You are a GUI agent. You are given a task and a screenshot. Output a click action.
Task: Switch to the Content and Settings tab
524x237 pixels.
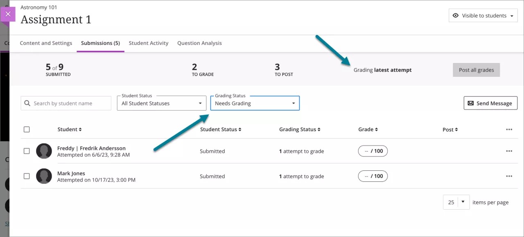(46, 43)
